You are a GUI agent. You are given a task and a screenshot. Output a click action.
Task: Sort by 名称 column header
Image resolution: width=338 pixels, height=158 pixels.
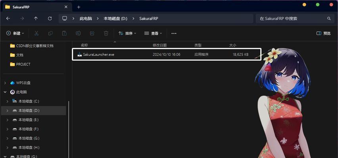click(x=84, y=45)
